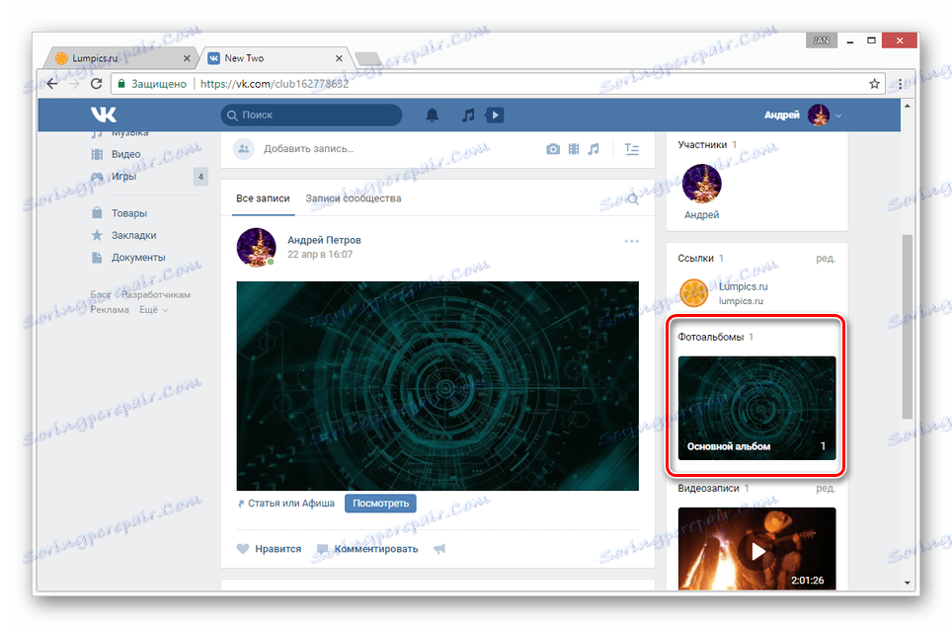952x628 pixels.
Task: Click post date 22 апр в 16:07
Action: [319, 255]
